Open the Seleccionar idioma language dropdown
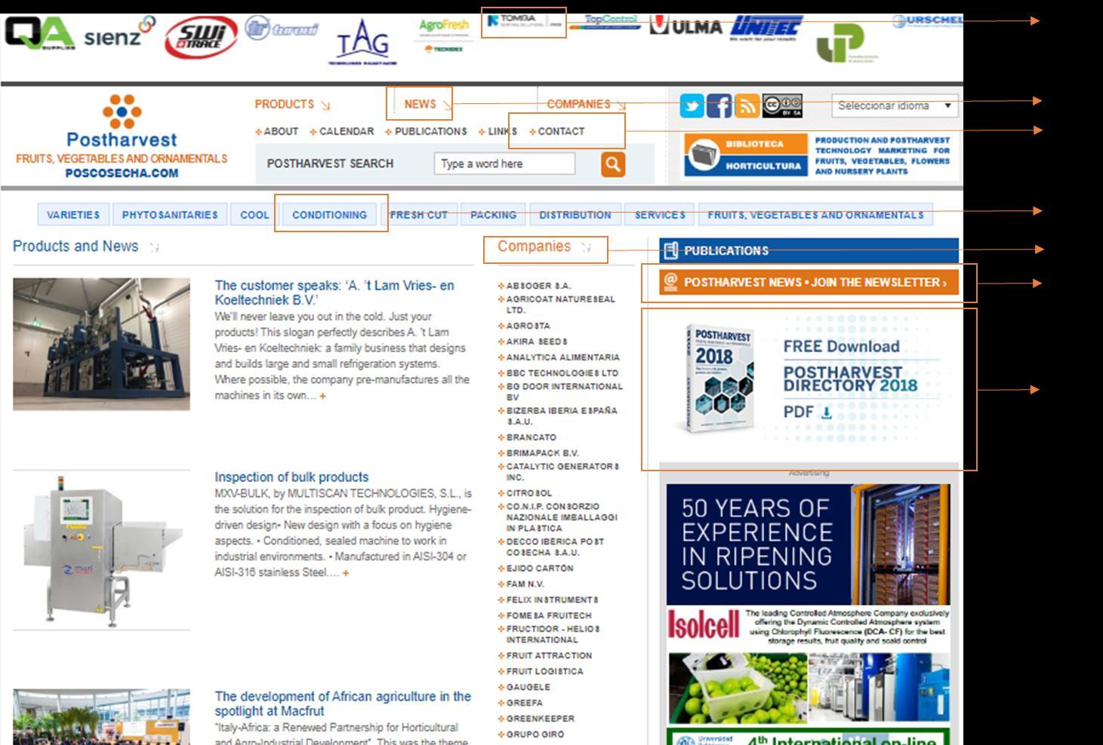The height and width of the screenshot is (745, 1103). [895, 106]
